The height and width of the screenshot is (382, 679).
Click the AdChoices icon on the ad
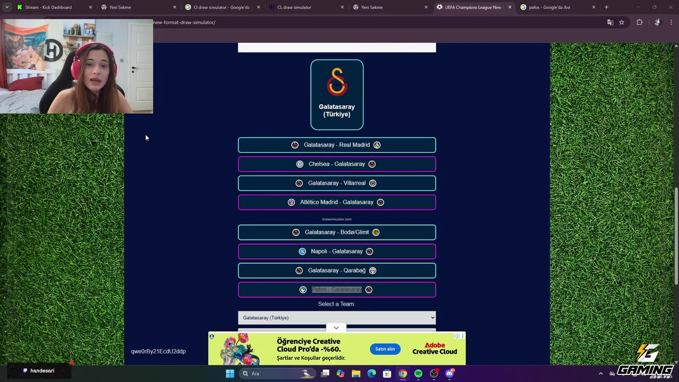click(x=457, y=336)
